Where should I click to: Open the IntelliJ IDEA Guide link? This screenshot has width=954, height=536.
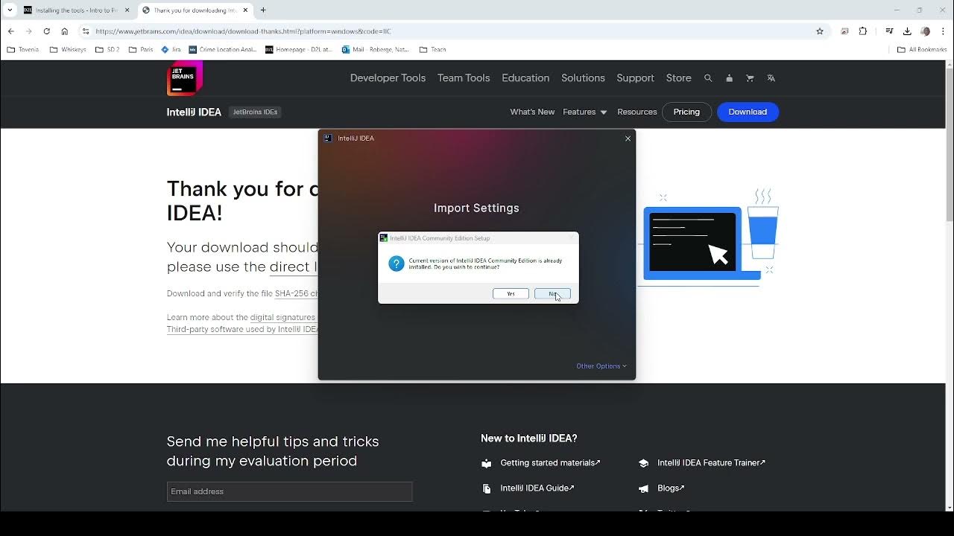coord(537,488)
